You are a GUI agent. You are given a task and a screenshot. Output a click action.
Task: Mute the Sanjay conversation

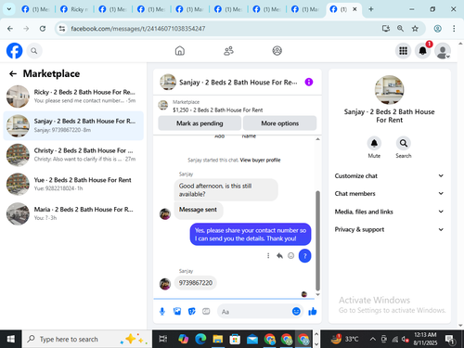click(x=374, y=143)
